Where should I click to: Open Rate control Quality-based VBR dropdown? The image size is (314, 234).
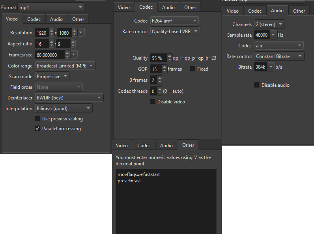[x=175, y=32]
